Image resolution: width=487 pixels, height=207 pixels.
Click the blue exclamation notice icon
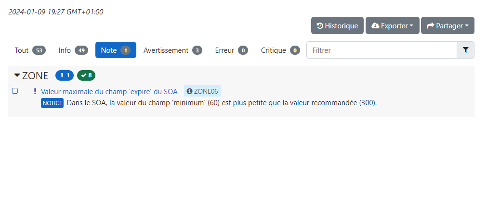click(35, 91)
